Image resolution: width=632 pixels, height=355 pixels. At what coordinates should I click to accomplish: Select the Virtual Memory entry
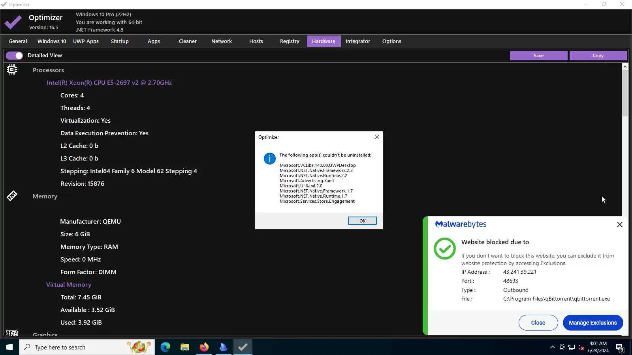[x=69, y=284]
